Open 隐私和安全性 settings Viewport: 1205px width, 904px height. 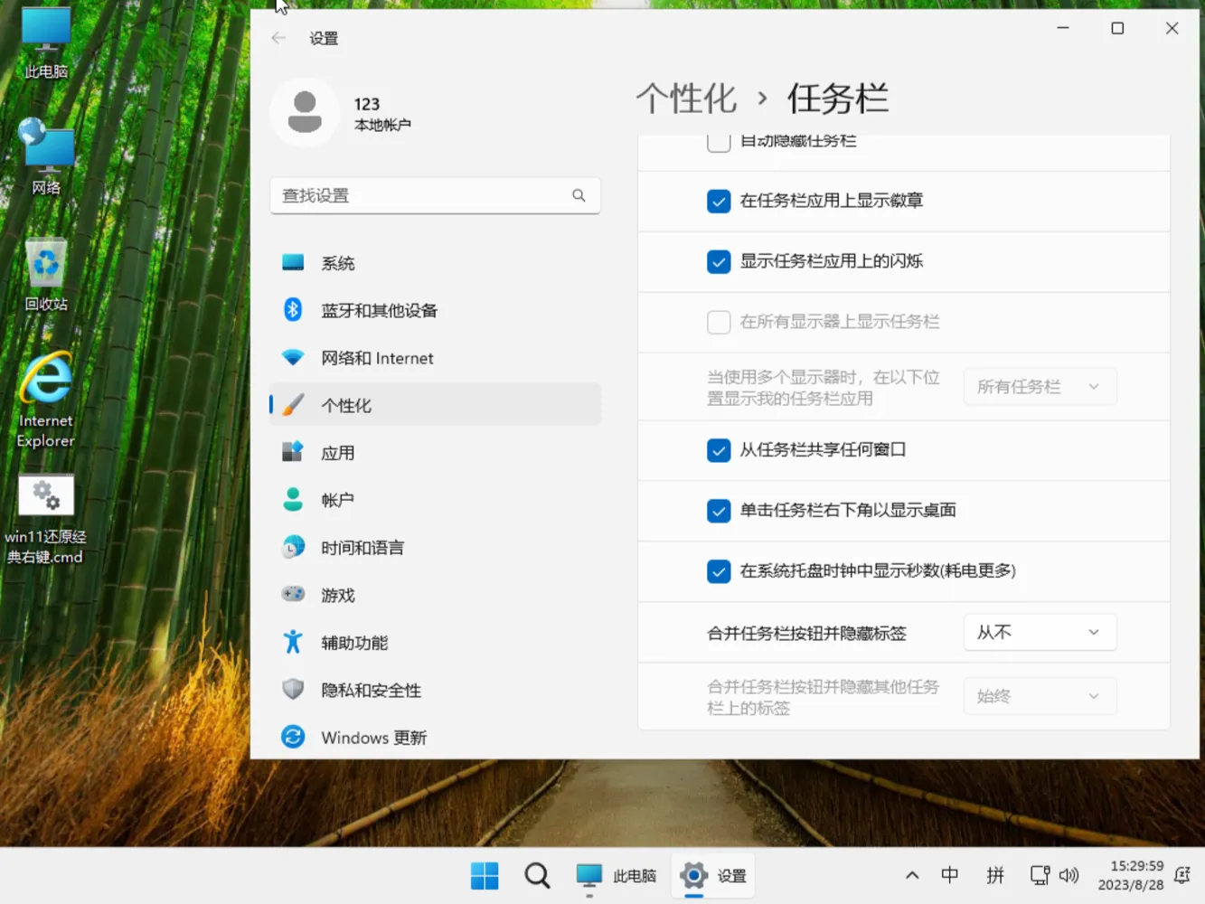click(x=371, y=690)
